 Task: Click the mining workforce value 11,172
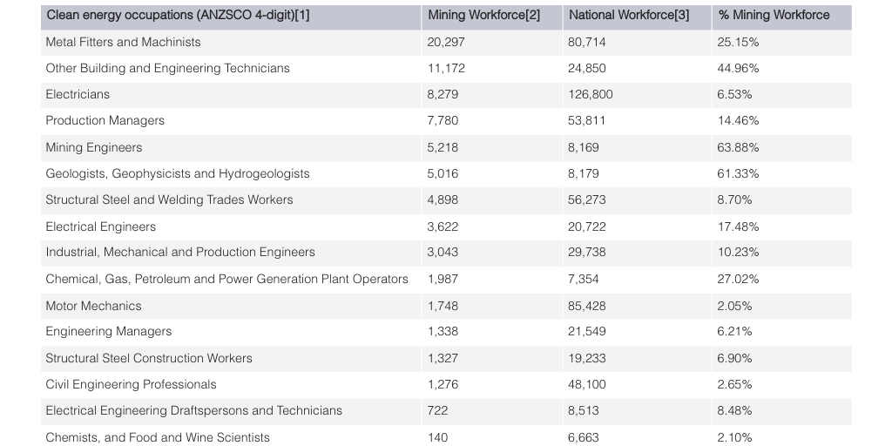(446, 68)
